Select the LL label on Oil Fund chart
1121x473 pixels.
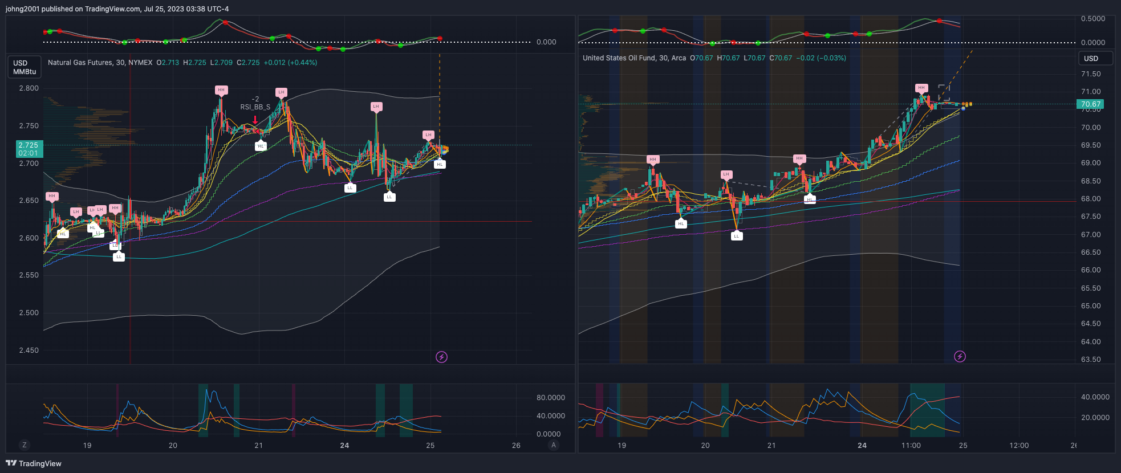point(737,235)
